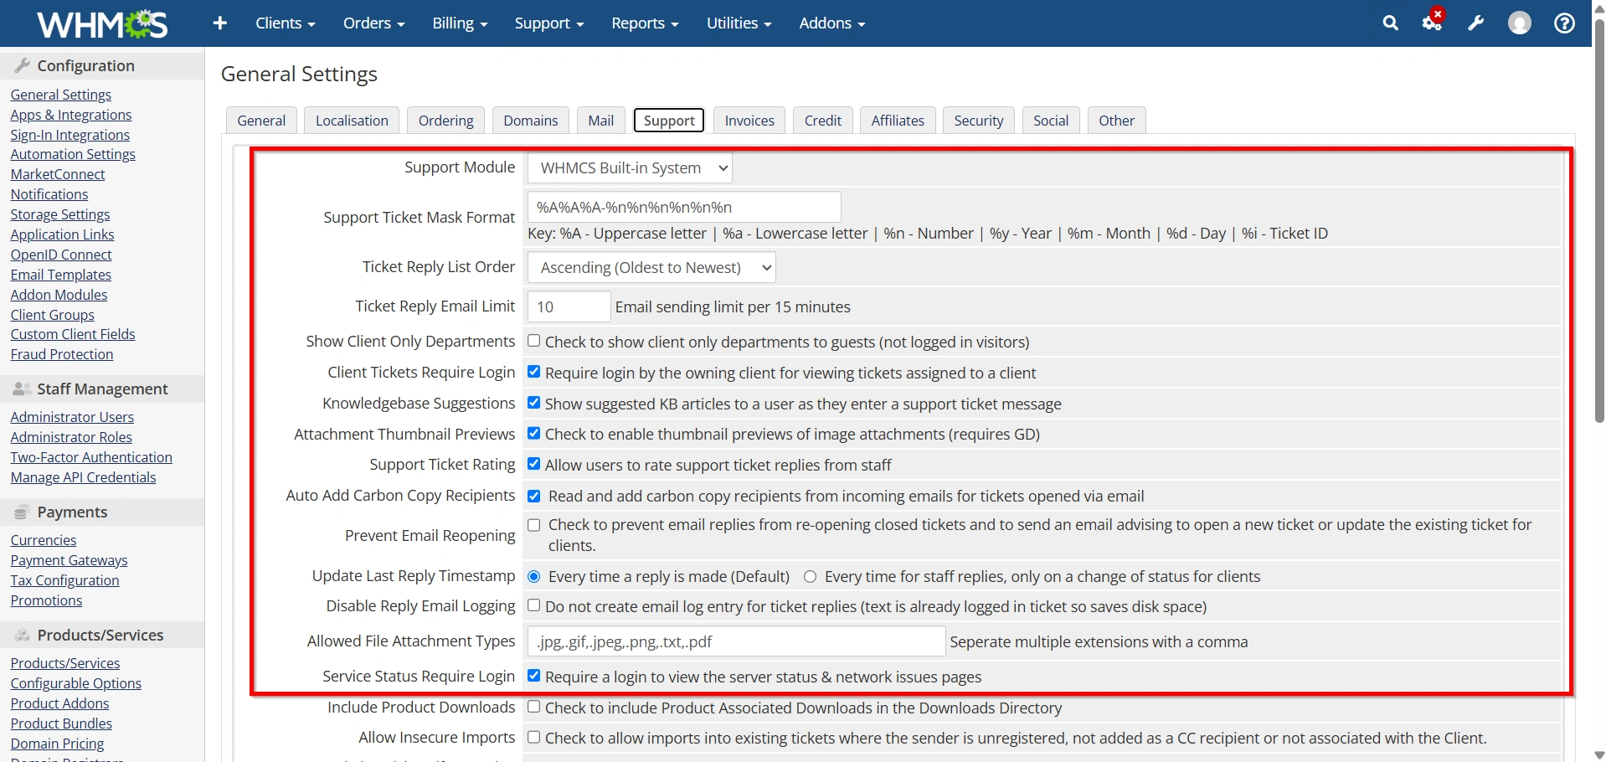
Task: Open the Reports menu
Action: point(645,23)
